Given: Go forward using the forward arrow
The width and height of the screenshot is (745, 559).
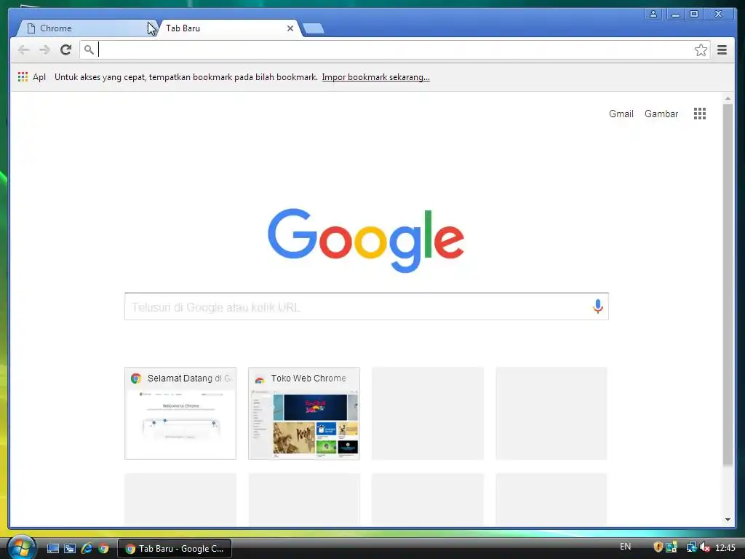Looking at the screenshot, I should tap(44, 49).
